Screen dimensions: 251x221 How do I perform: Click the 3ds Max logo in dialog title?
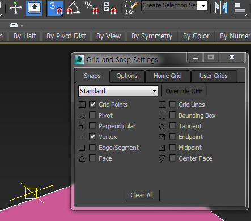[x=79, y=60]
